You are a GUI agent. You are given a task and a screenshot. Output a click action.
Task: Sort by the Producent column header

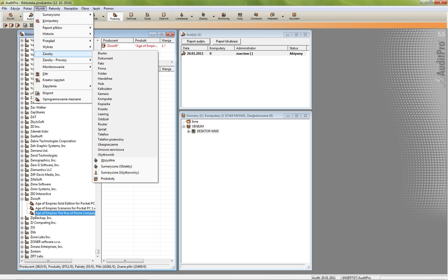[117, 41]
